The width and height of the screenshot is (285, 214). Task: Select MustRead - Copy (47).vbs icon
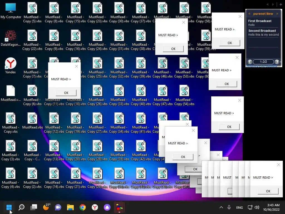(x=163, y=96)
